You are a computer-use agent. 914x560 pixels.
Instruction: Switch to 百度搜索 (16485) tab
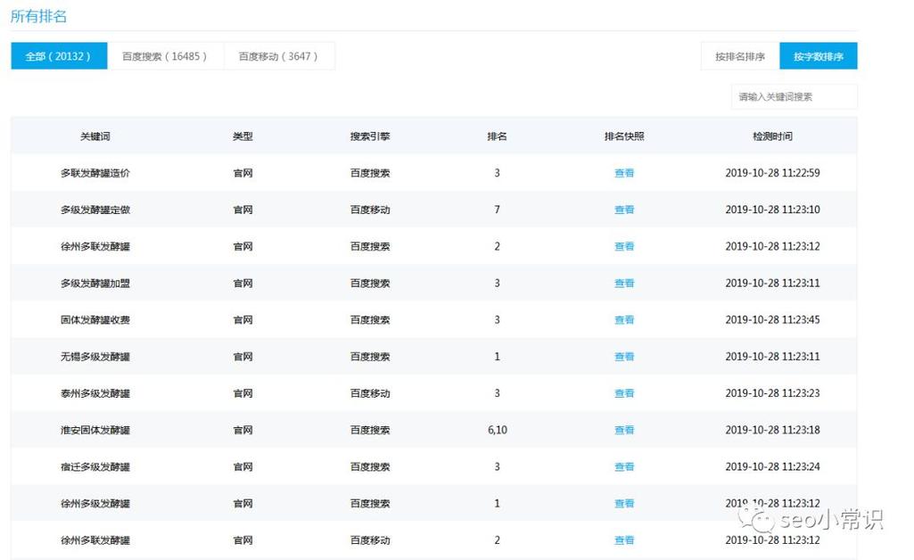click(x=165, y=56)
